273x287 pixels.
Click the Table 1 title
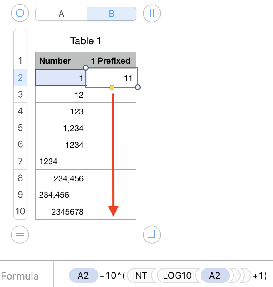pos(86,41)
